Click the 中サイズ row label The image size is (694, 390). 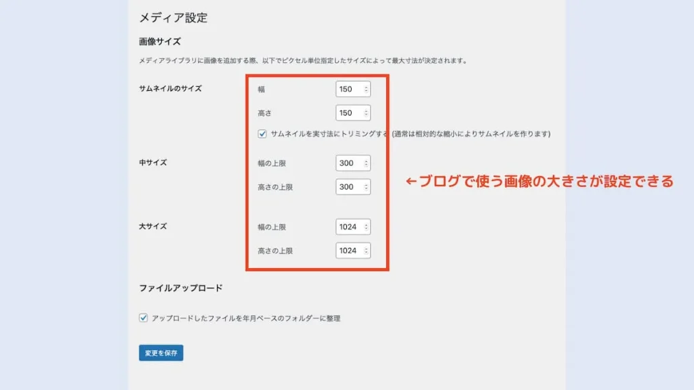152,162
